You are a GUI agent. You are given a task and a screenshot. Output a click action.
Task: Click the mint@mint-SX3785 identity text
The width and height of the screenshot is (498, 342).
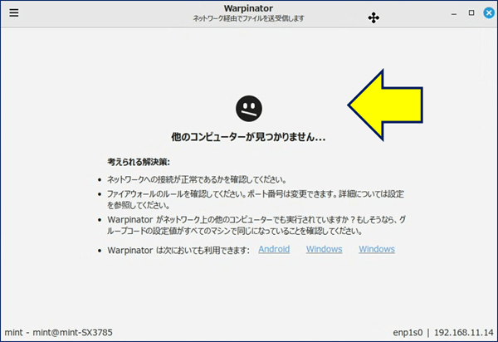(73, 333)
